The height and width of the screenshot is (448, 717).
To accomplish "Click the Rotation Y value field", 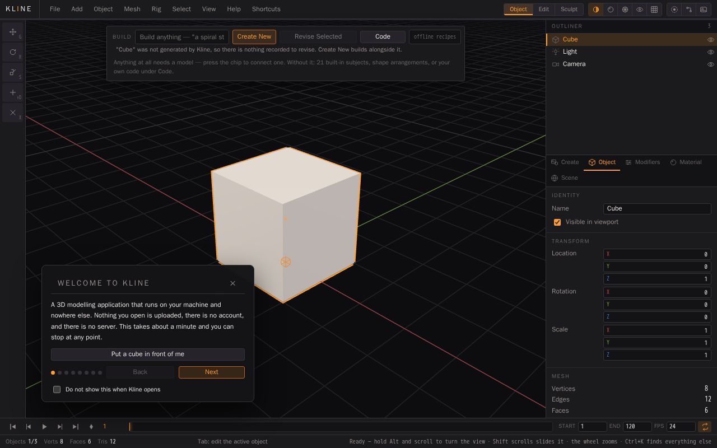I will point(657,305).
